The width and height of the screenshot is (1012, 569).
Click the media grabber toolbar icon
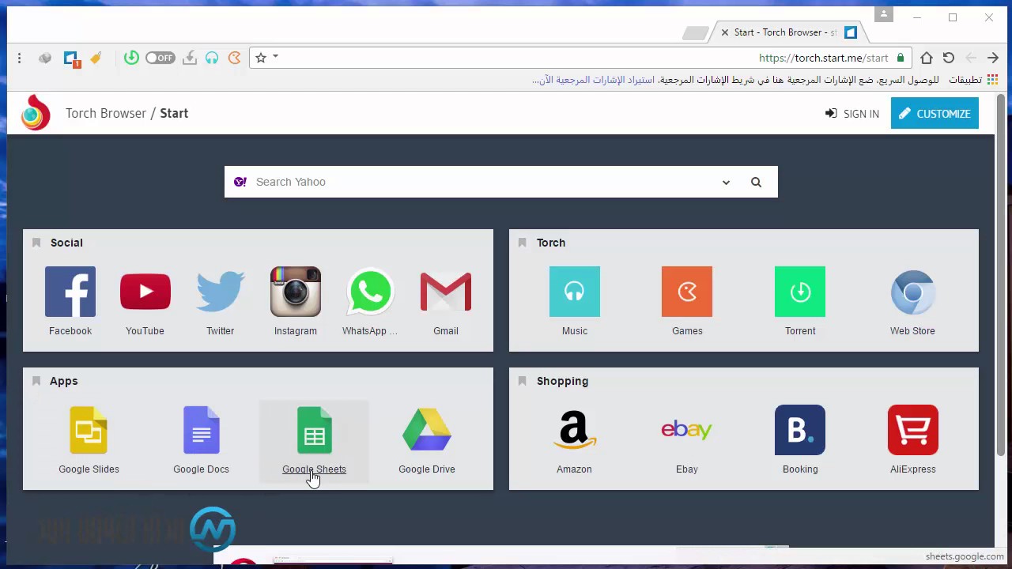click(190, 58)
